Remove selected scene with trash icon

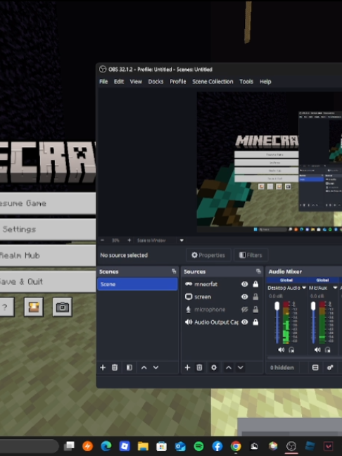(x=115, y=367)
